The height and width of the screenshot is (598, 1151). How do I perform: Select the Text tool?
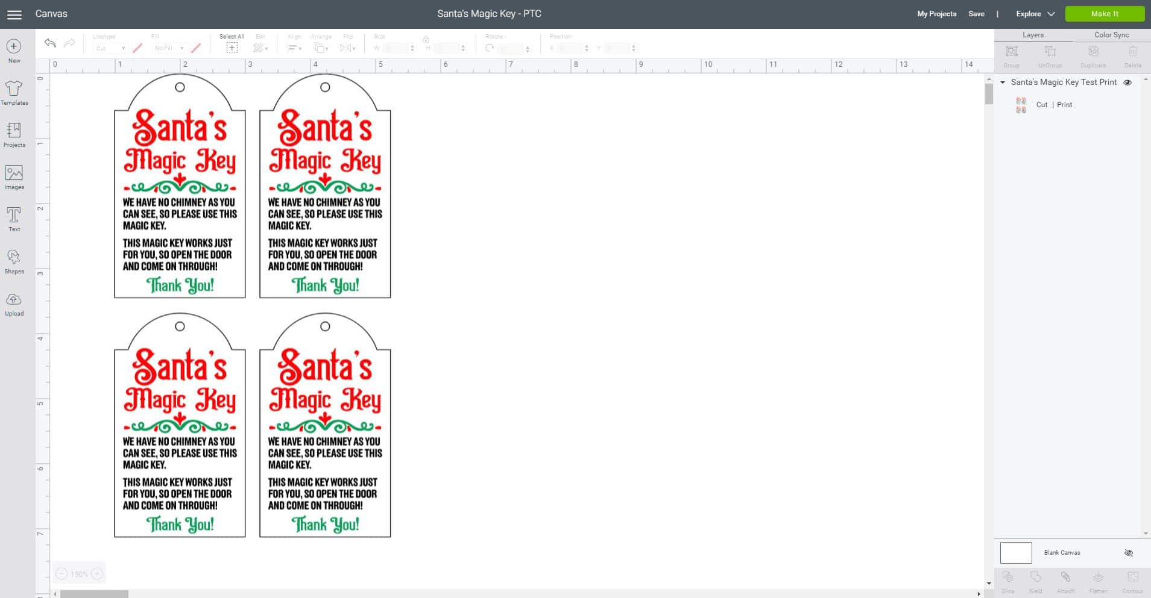[14, 220]
